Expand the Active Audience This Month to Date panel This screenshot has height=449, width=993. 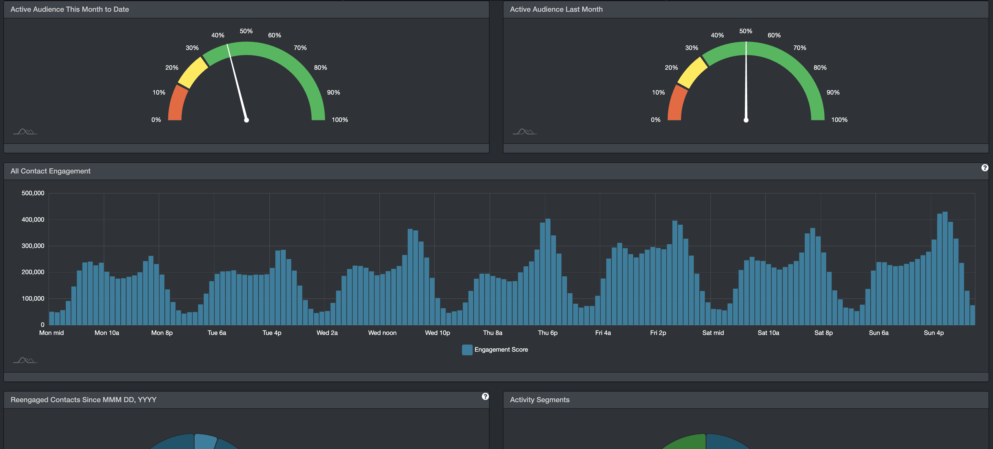pos(69,9)
